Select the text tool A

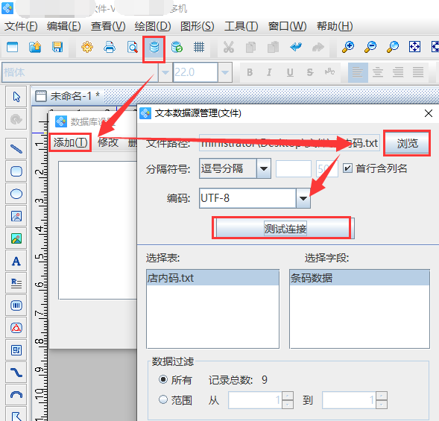click(16, 261)
